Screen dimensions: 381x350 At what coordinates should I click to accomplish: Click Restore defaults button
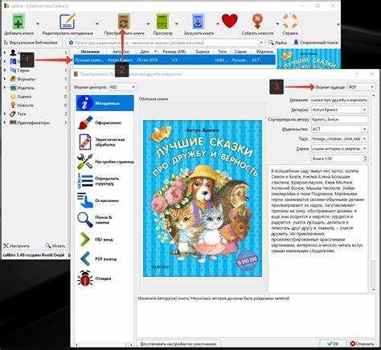coord(178,344)
